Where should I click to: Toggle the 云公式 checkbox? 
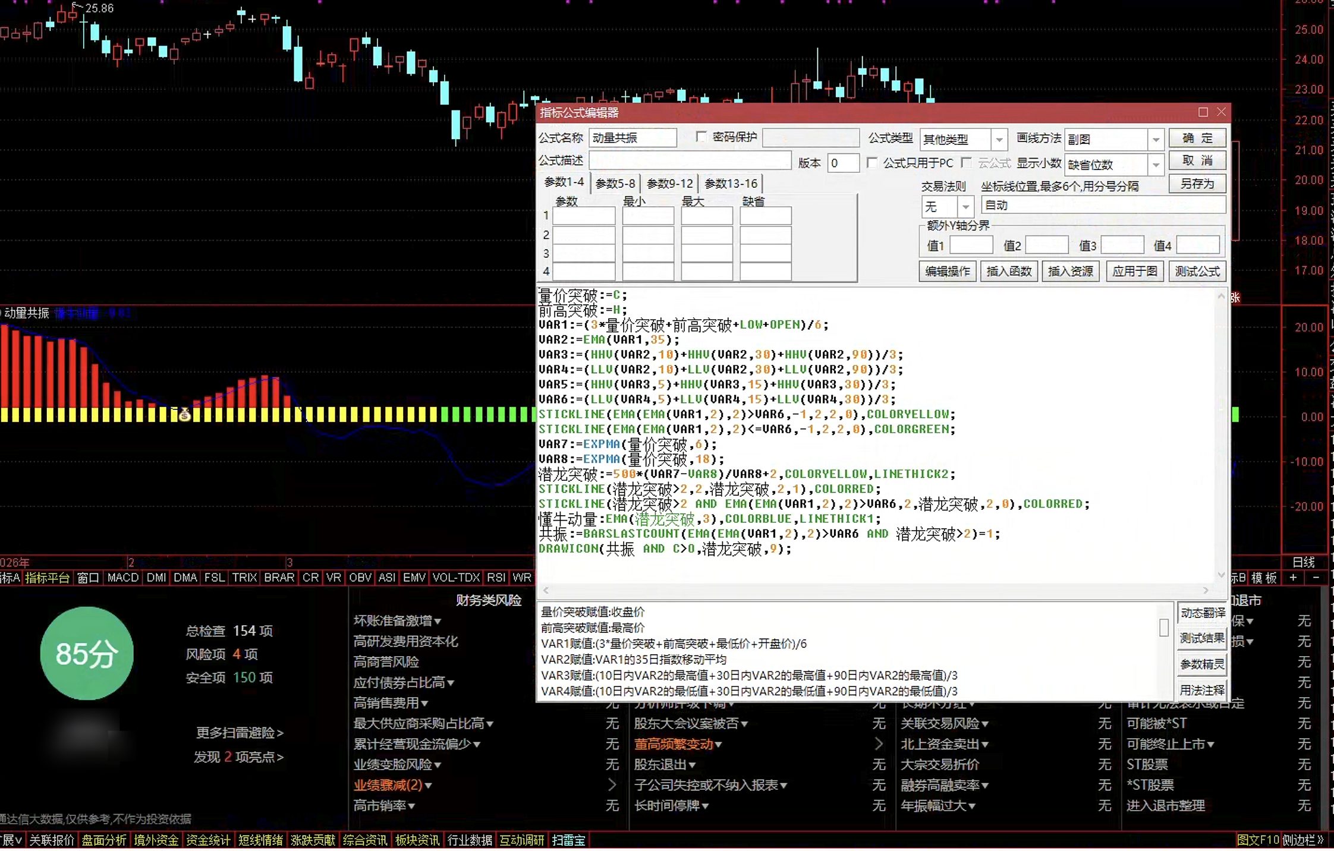(966, 162)
